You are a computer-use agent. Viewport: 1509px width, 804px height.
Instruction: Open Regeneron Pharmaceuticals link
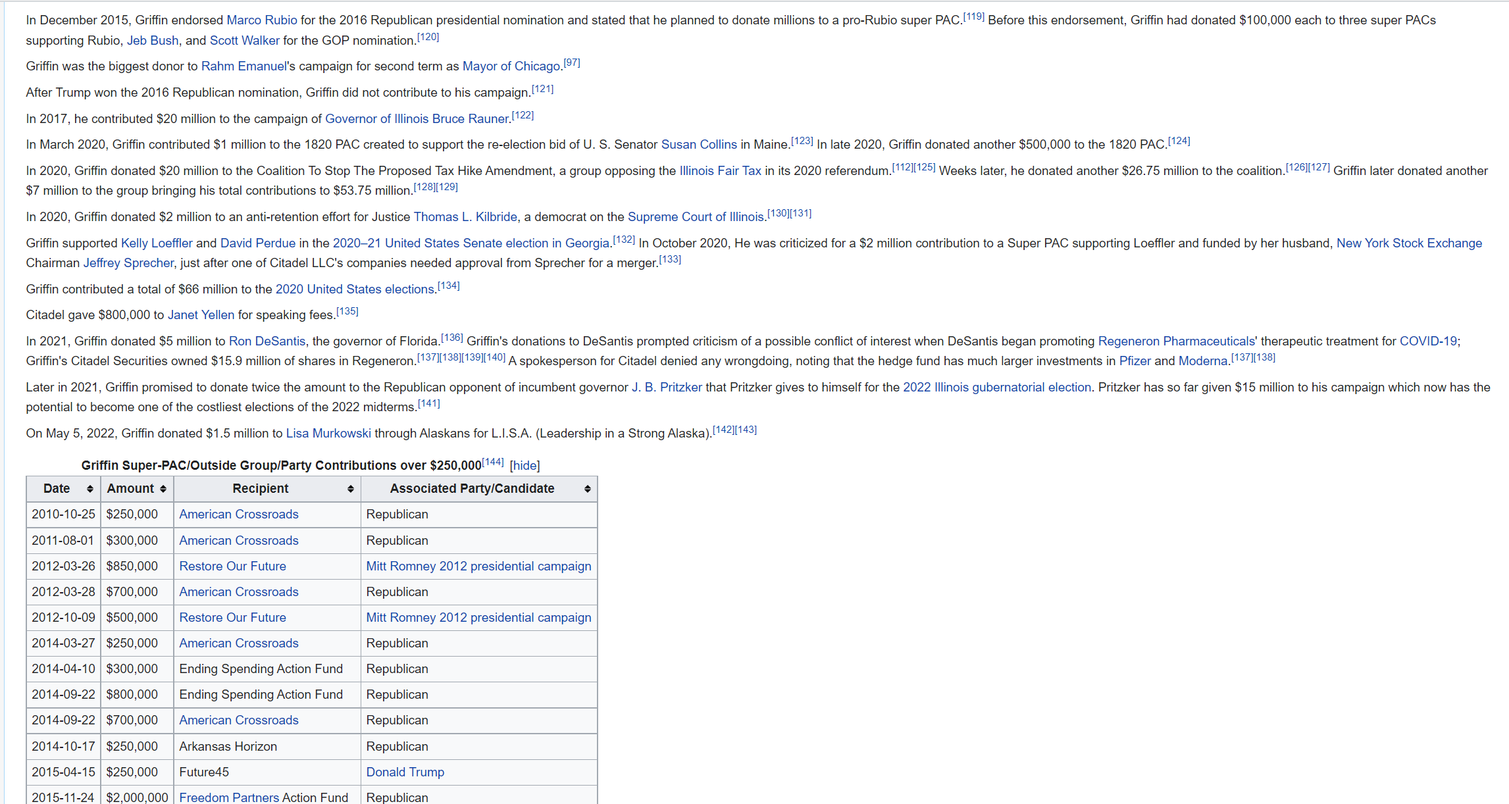(x=1177, y=341)
